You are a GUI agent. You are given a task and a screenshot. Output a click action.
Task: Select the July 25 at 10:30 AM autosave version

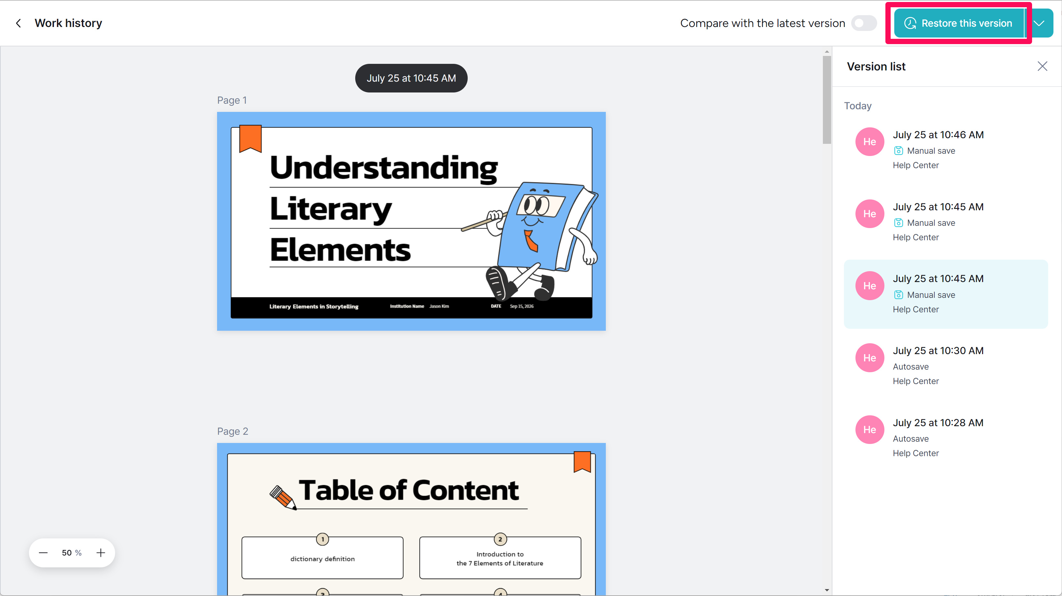pyautogui.click(x=946, y=366)
